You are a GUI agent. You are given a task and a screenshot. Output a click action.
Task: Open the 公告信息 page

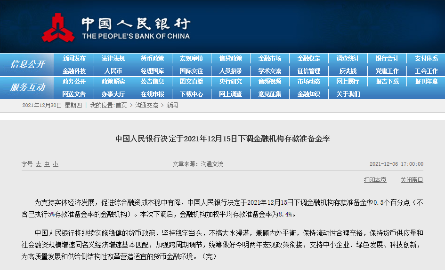click(x=152, y=82)
